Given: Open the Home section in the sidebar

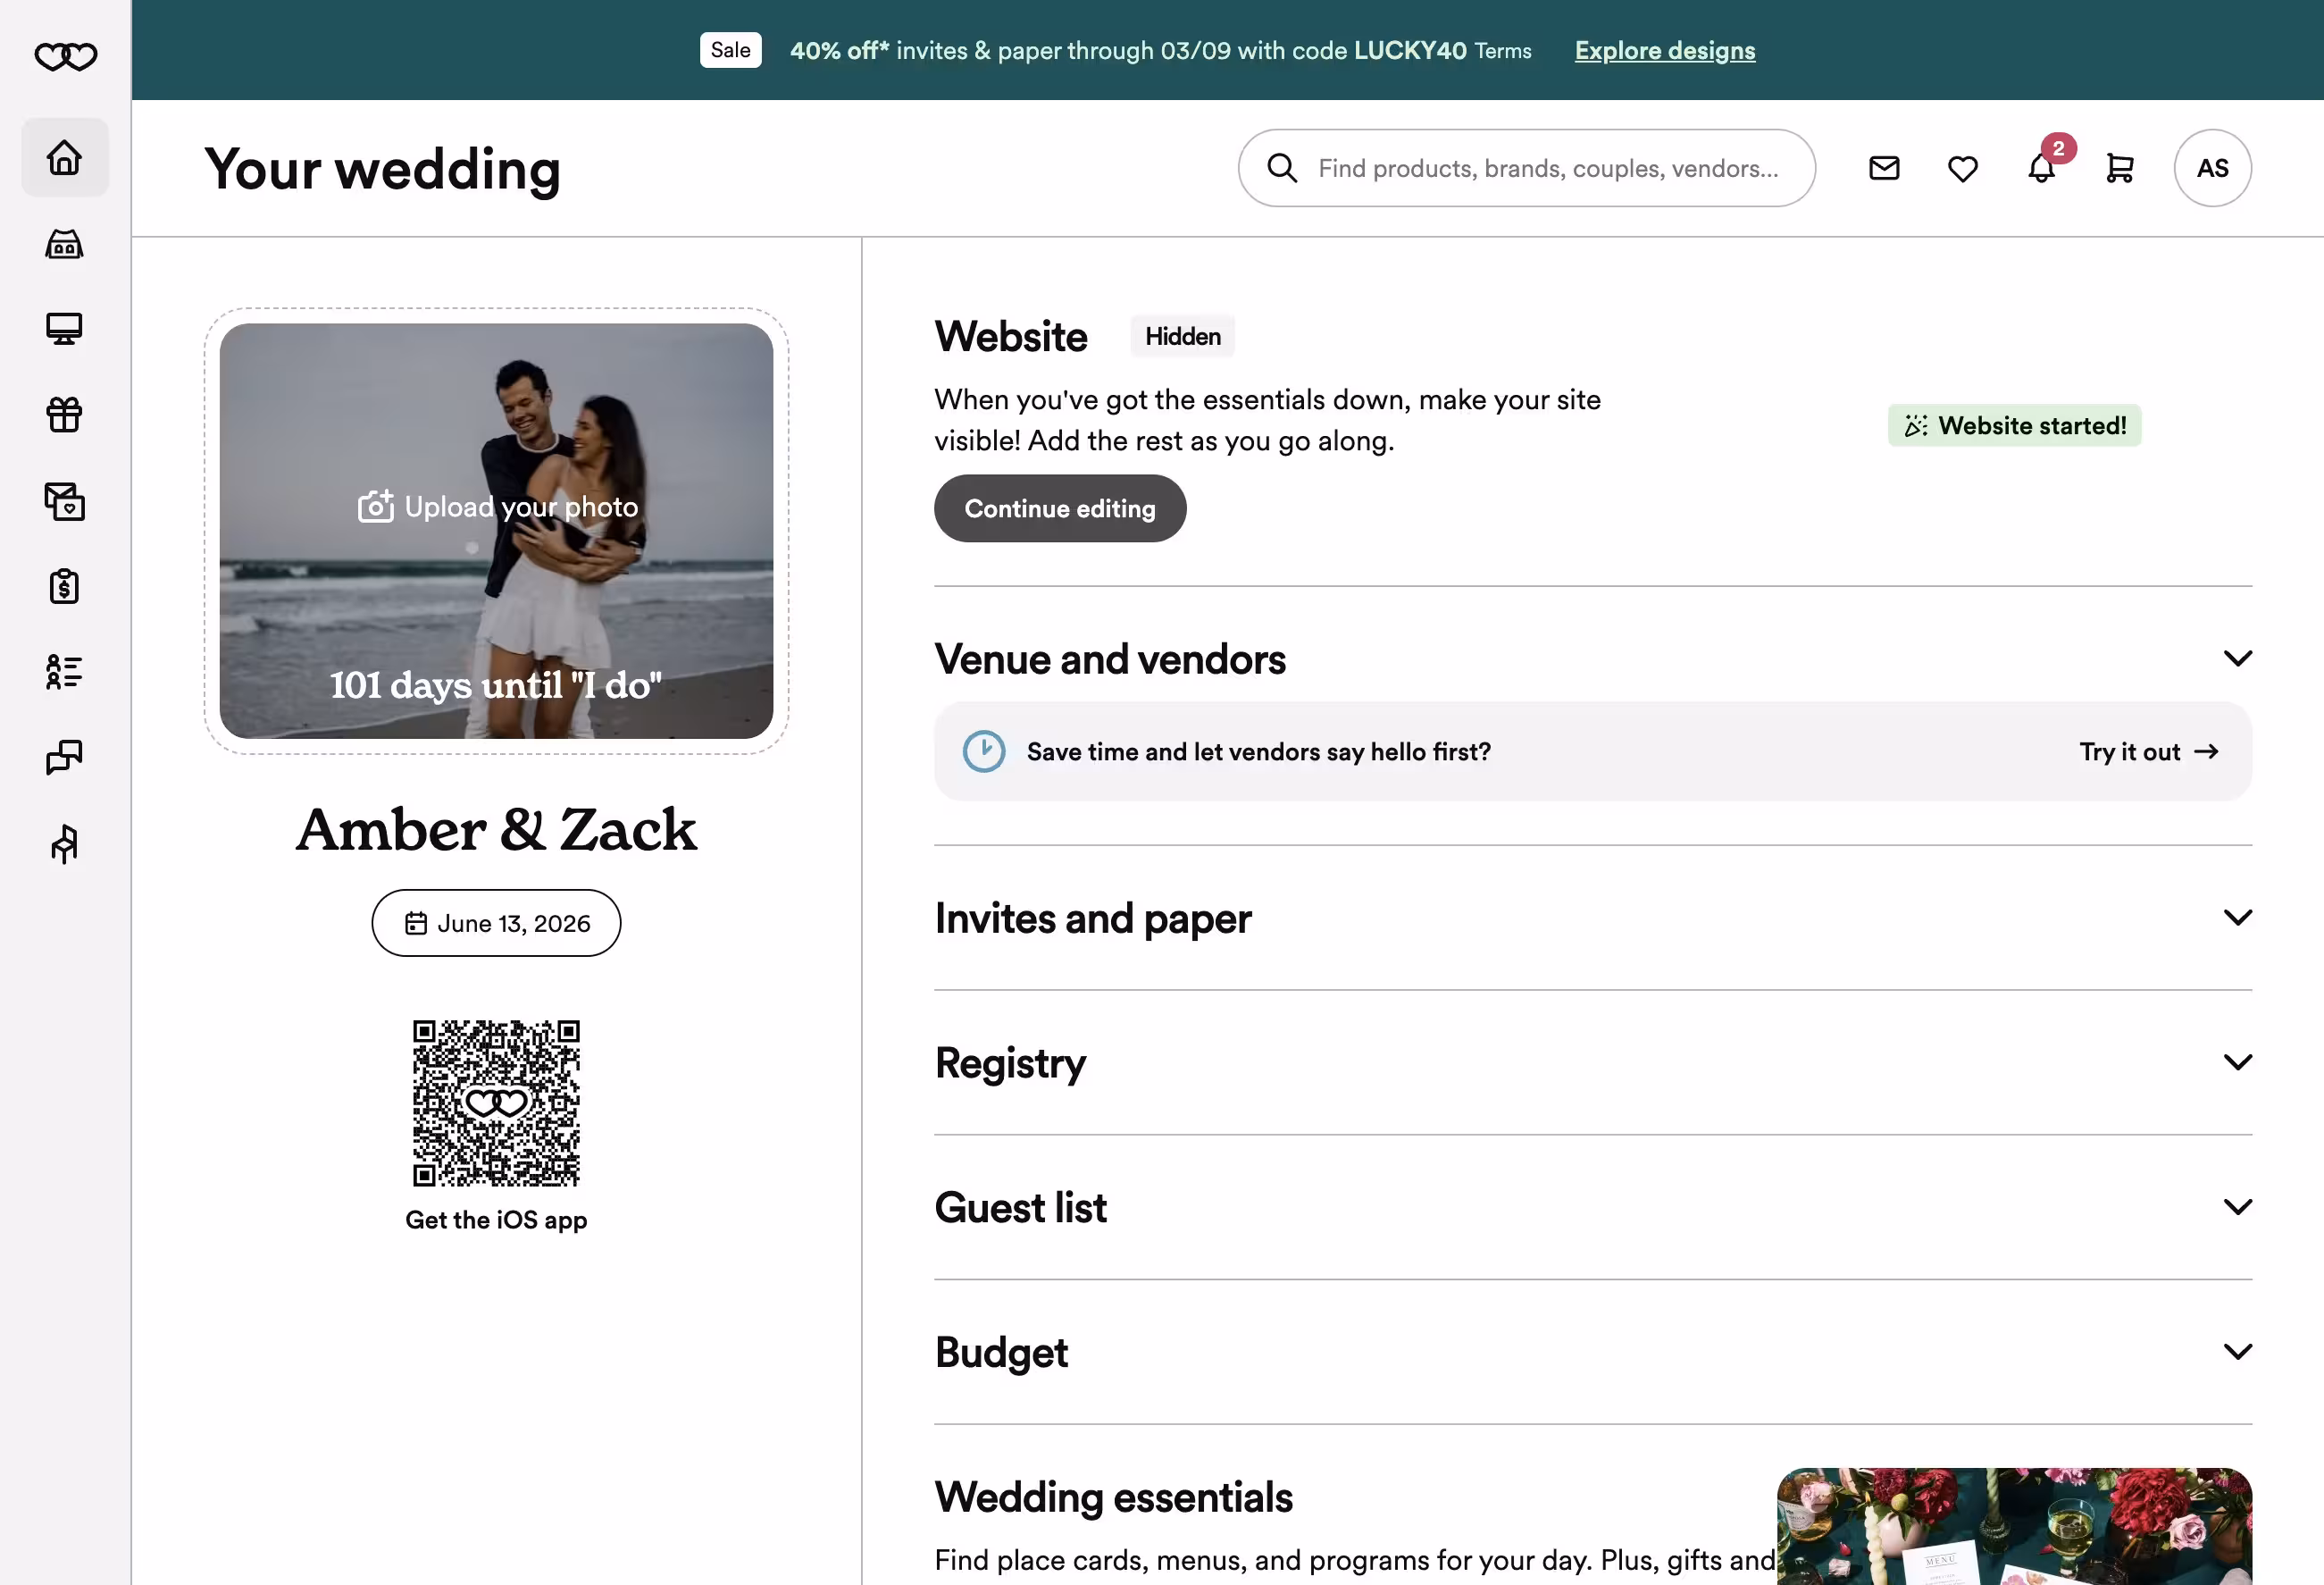Looking at the screenshot, I should tap(64, 157).
